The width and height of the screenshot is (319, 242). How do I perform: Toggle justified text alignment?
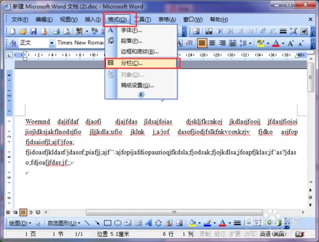(202, 43)
